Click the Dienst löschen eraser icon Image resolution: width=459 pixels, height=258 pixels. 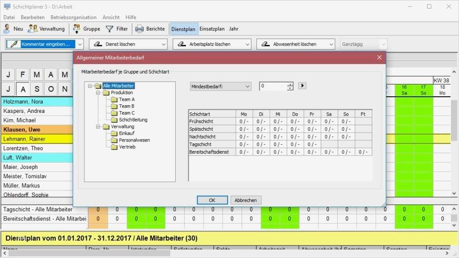click(97, 44)
